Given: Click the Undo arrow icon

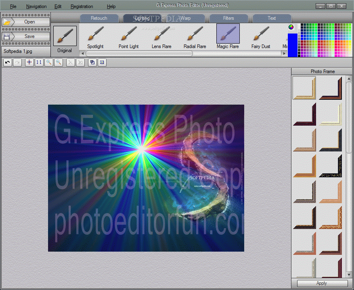Looking at the screenshot, I should [x=8, y=62].
